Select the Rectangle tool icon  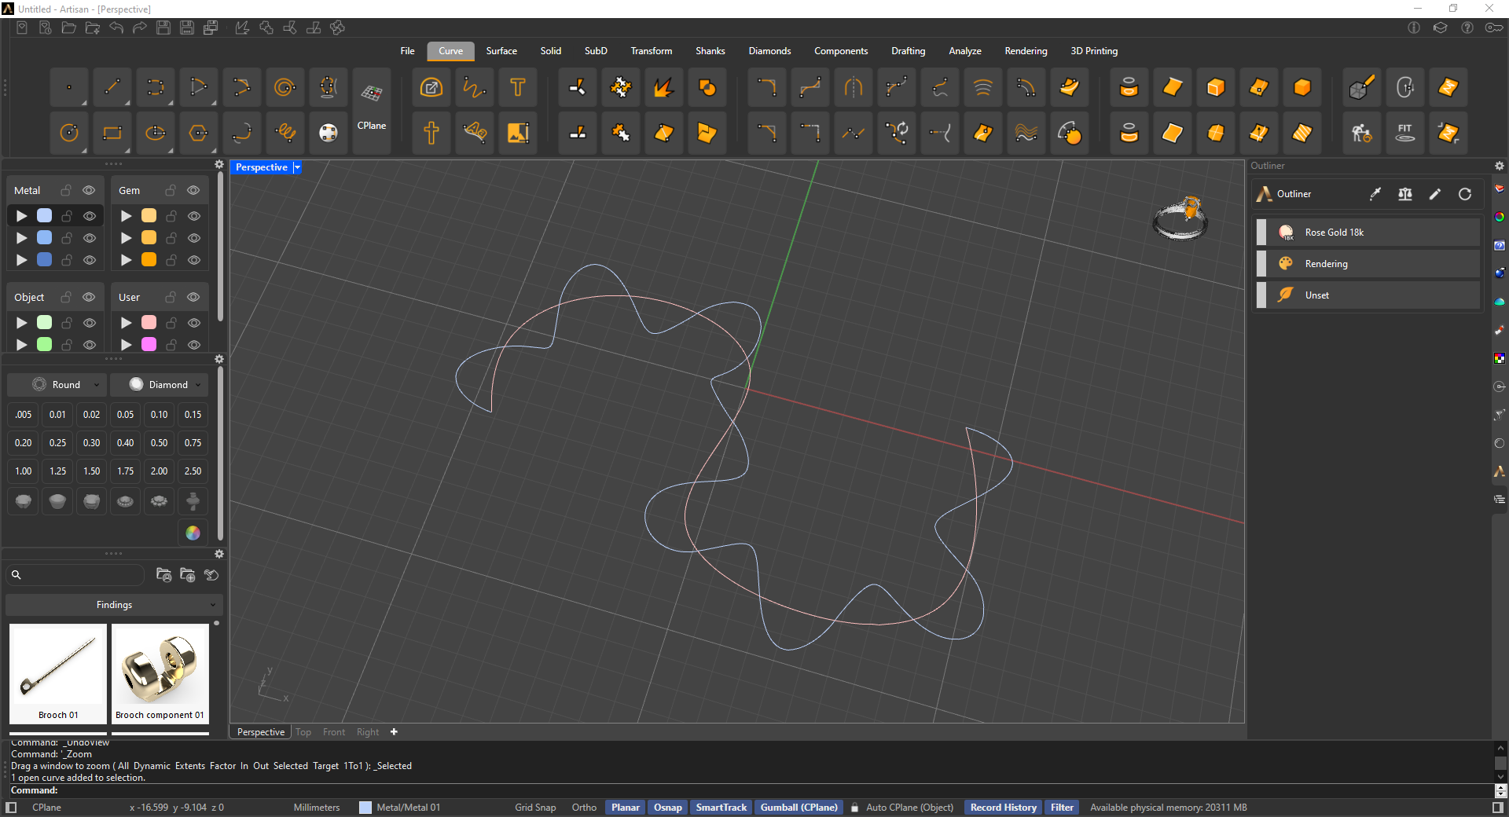click(x=112, y=133)
